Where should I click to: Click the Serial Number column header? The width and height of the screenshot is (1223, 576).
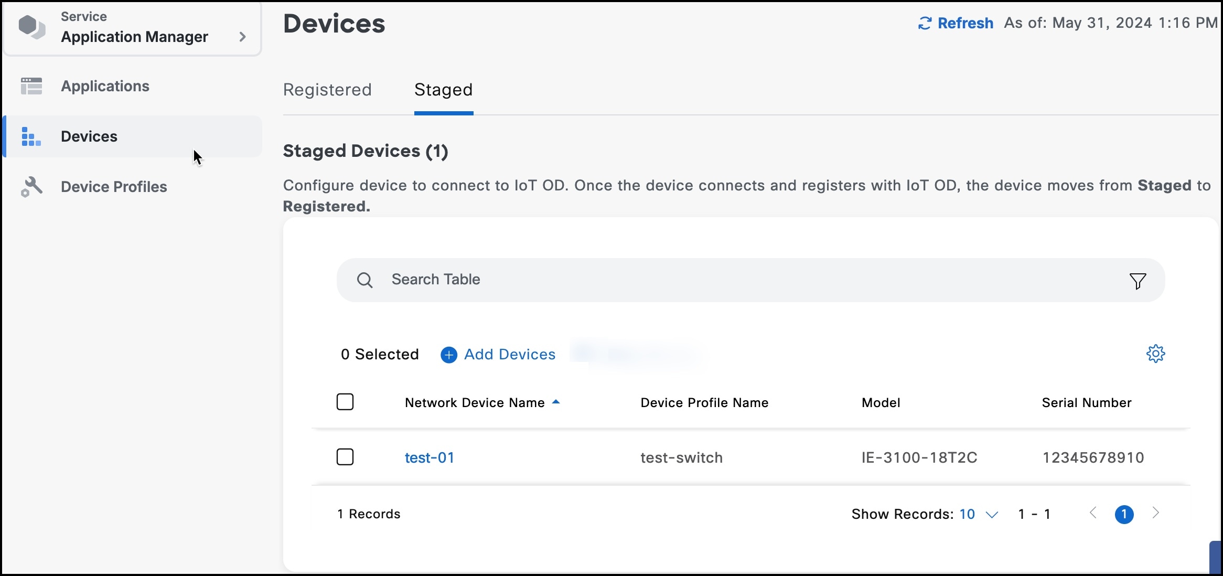(1087, 402)
